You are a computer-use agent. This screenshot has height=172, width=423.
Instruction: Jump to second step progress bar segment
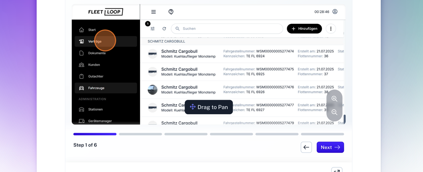tap(140, 134)
